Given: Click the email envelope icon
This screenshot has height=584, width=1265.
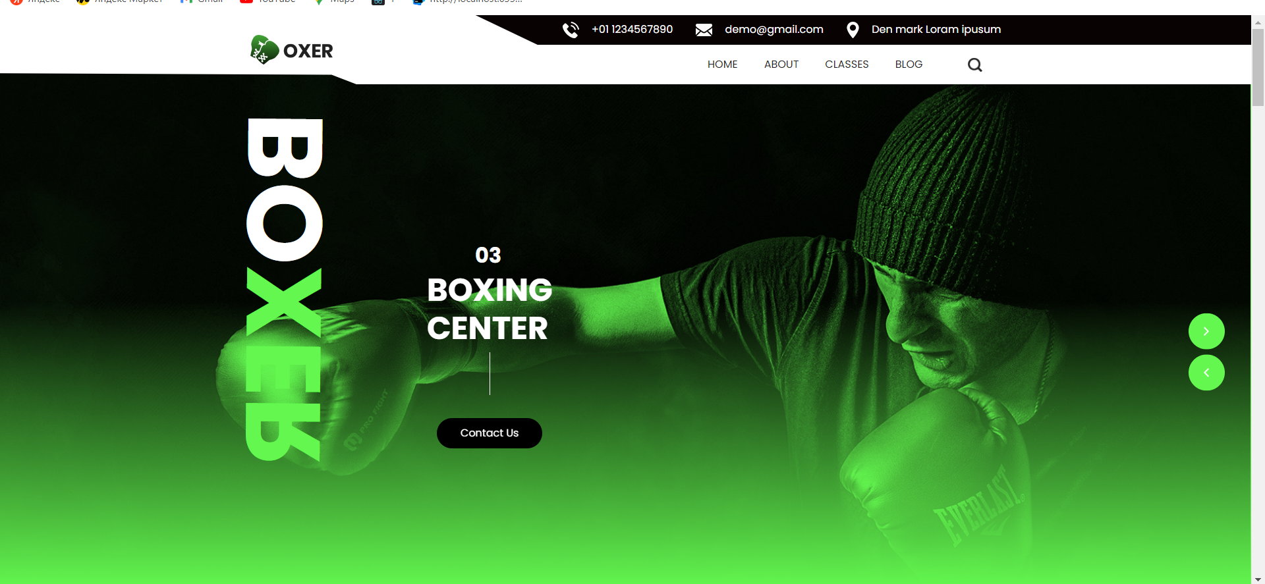Looking at the screenshot, I should click(704, 30).
